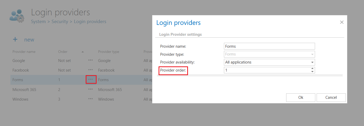364x126 pixels.
Task: Click the Provider name column header
Action: pos(24,52)
